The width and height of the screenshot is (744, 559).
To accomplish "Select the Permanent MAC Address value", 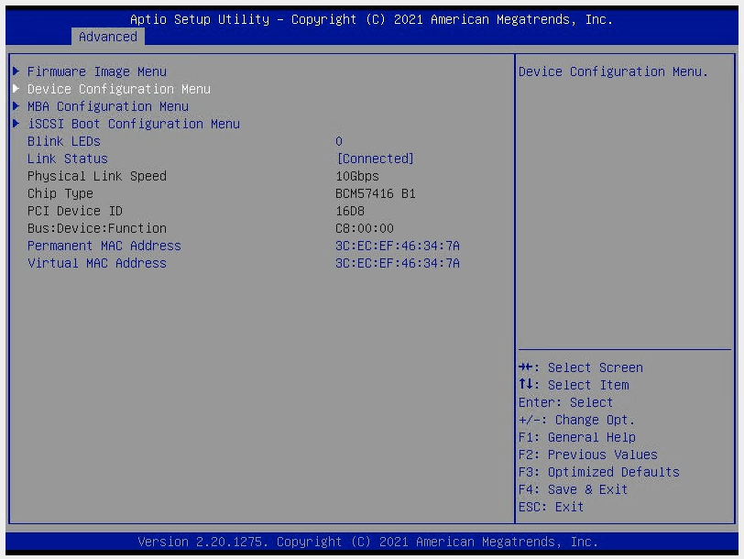I will coord(397,246).
